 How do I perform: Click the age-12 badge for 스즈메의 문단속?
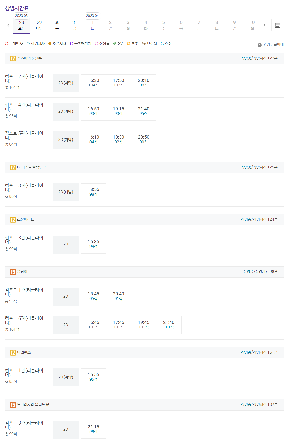tap(13, 58)
